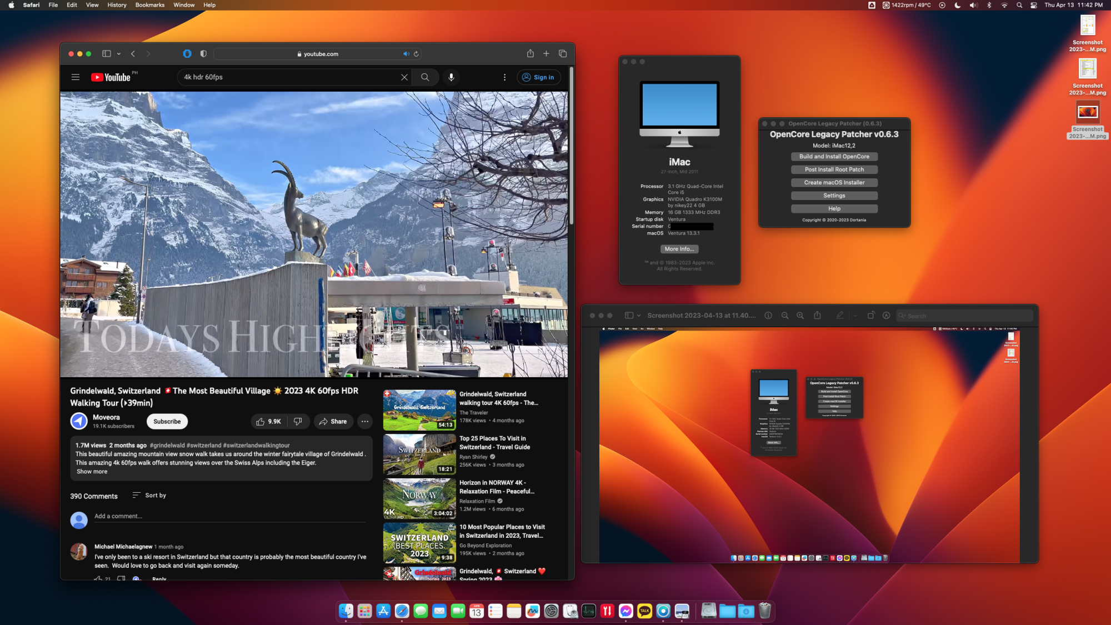The image size is (1111, 625).
Task: Click Post Install Root Patch
Action: click(x=834, y=169)
